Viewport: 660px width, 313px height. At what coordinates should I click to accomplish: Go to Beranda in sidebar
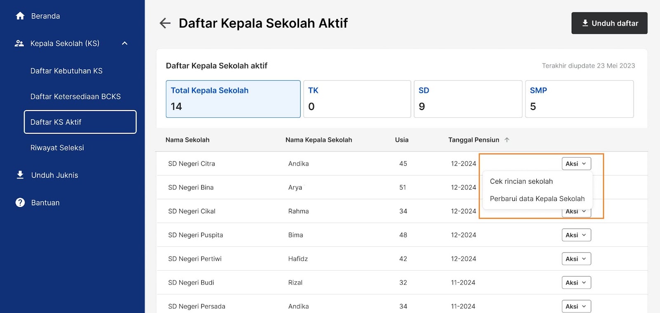tap(45, 16)
